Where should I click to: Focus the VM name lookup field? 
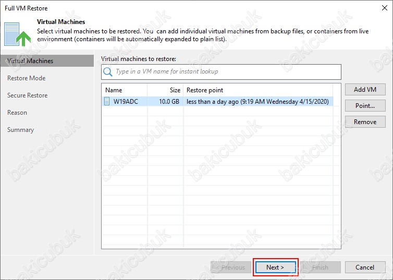point(221,72)
